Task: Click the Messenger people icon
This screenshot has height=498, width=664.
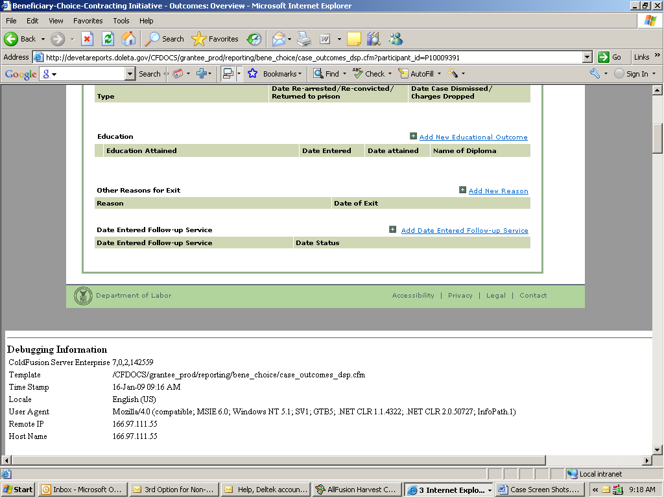Action: [396, 39]
